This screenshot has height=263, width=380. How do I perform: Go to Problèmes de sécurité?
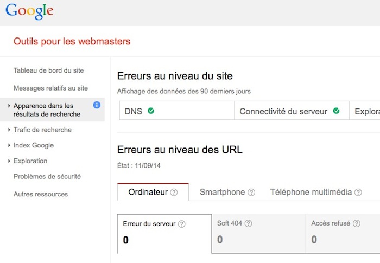(47, 177)
